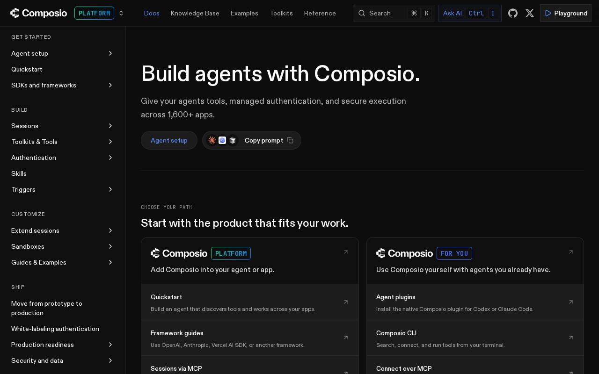Open Sessions via MCP card row
Image resolution: width=599 pixels, height=374 pixels.
(249, 365)
